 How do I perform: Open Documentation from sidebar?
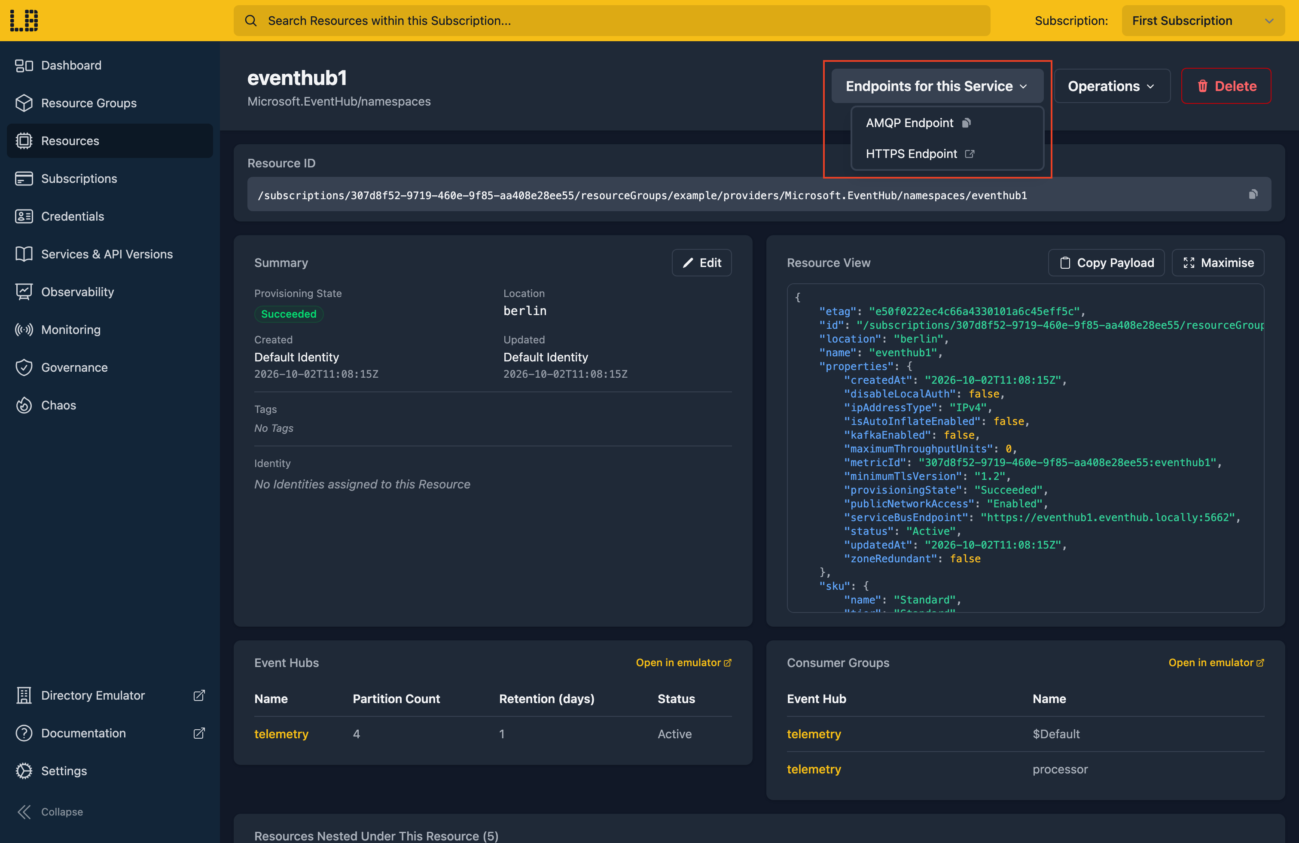click(110, 733)
